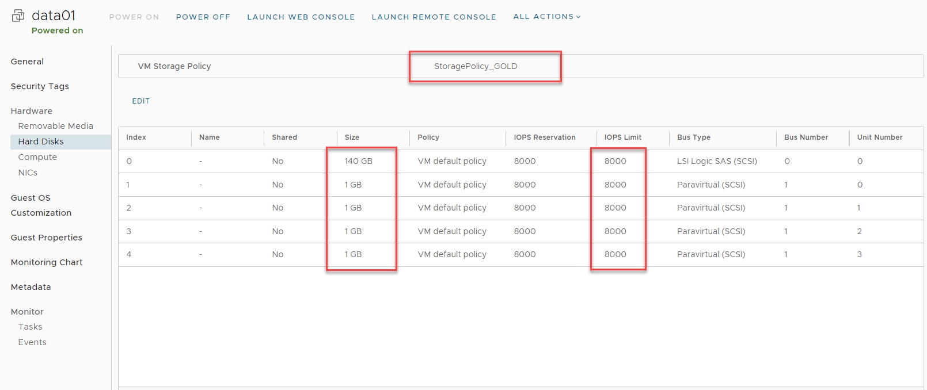Open Metadata section
Screen dimensions: 927x390
tap(31, 287)
